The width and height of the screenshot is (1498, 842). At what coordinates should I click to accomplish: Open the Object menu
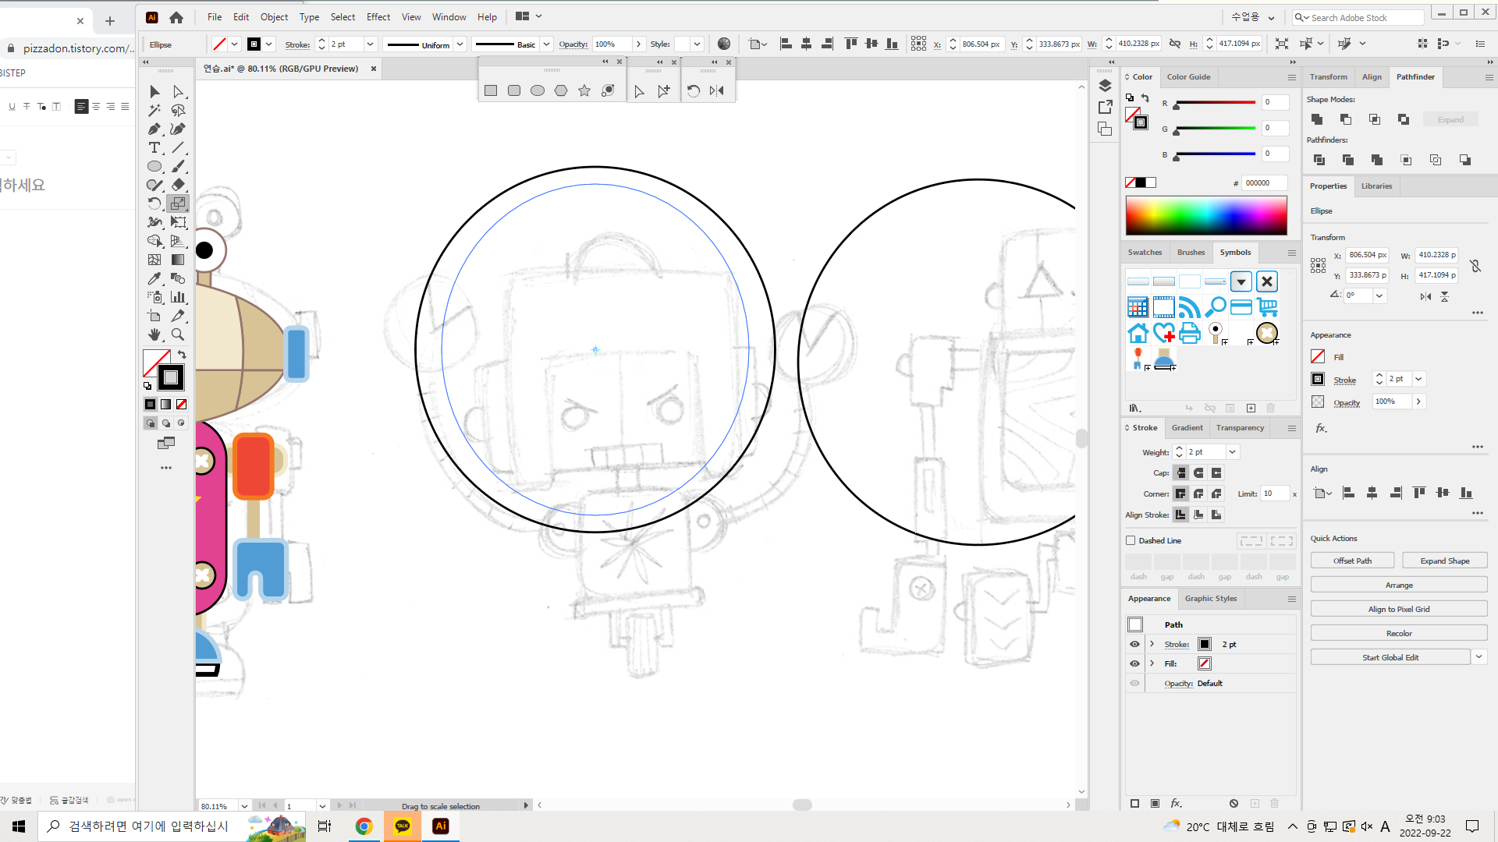274,17
